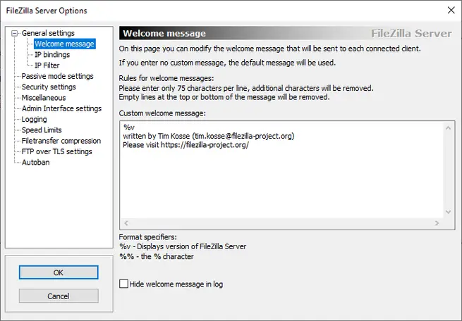The image size is (462, 321).
Task: Open Admin Interface settings
Action: 61,108
